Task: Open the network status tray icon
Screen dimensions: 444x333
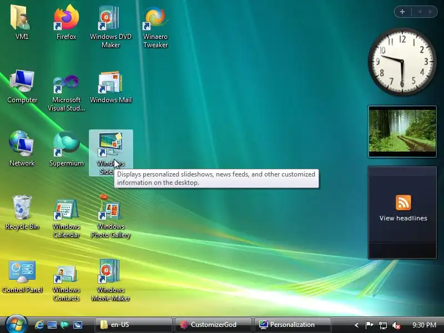Action: (x=383, y=325)
